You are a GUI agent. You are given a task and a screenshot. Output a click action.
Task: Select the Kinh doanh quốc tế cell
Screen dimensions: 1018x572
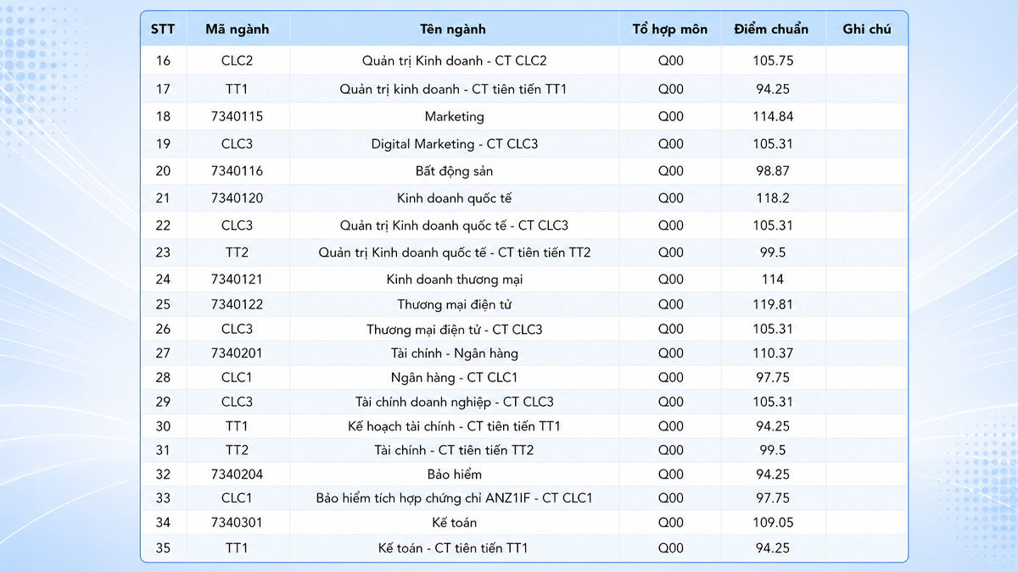click(x=455, y=198)
